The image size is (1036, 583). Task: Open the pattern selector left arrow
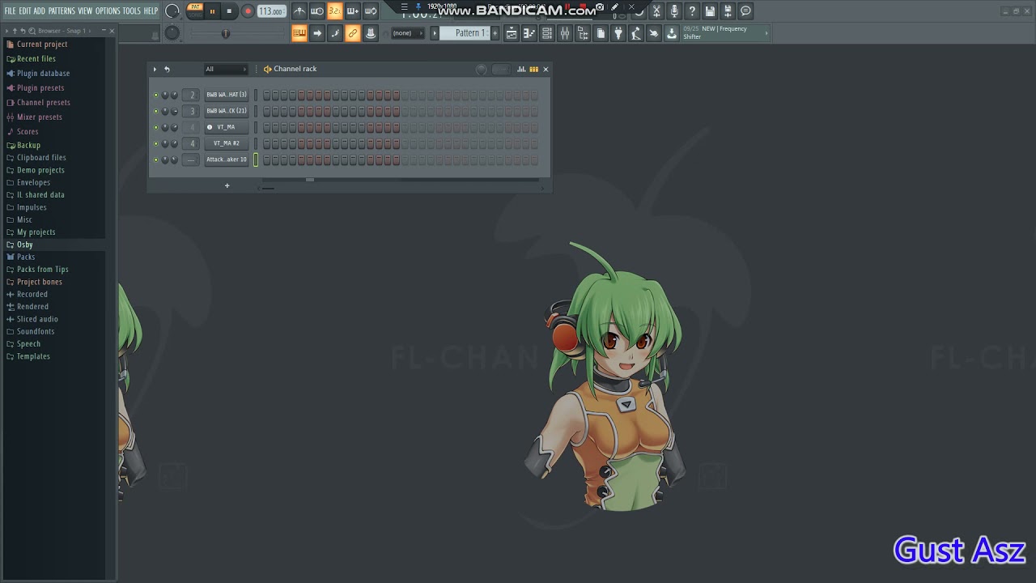tap(435, 33)
